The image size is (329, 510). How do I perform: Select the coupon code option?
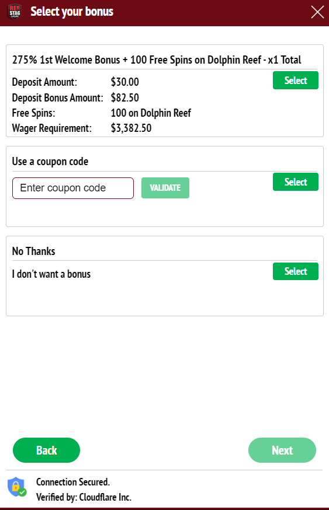click(296, 182)
